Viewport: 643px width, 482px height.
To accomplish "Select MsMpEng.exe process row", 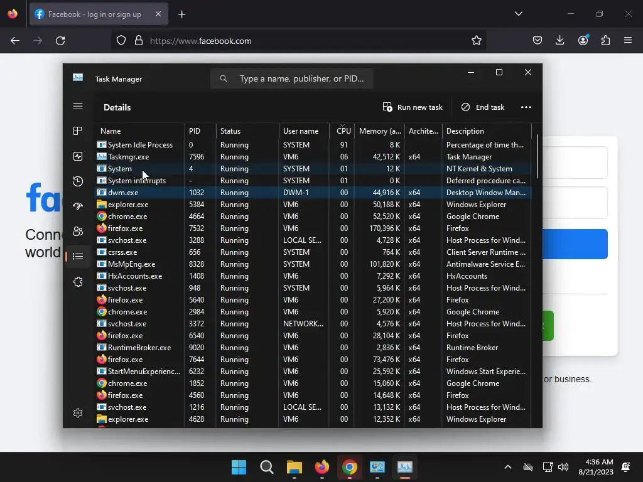I will [x=313, y=264].
